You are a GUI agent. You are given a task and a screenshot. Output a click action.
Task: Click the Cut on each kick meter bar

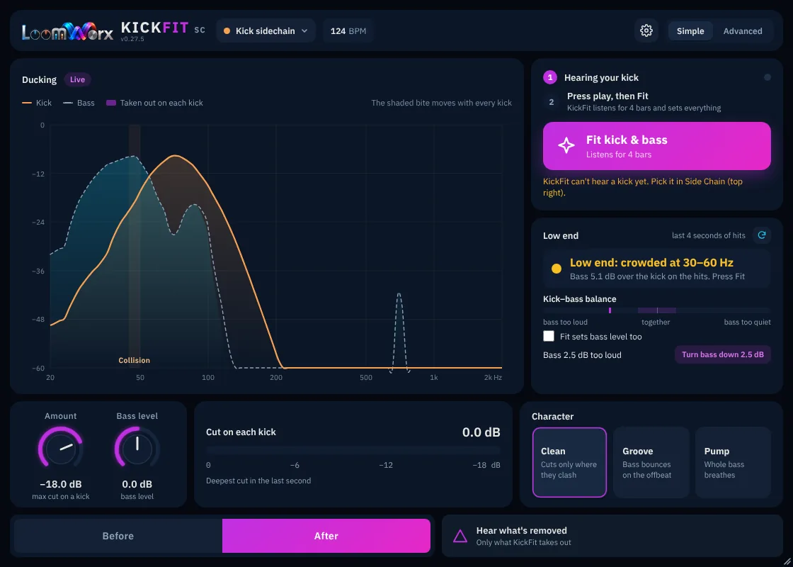pos(353,450)
